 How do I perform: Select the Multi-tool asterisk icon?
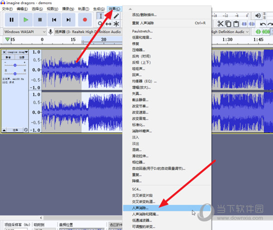point(116,24)
